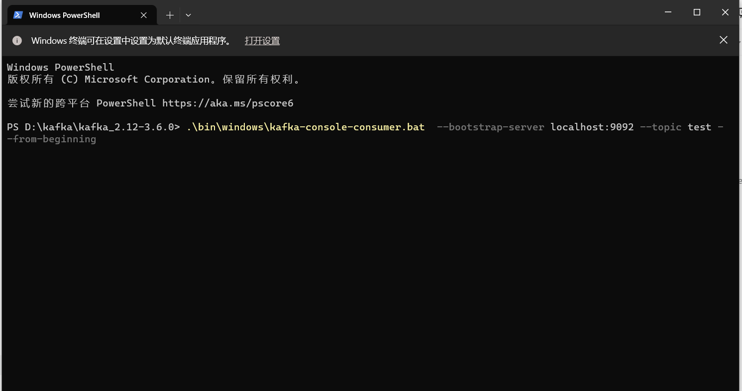The image size is (742, 391).
Task: Expand the new tab profile dropdown
Action: coord(188,15)
